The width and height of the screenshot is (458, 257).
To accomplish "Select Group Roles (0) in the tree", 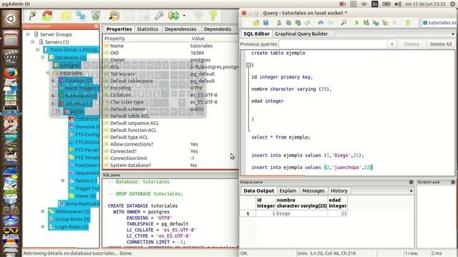I will [x=72, y=219].
